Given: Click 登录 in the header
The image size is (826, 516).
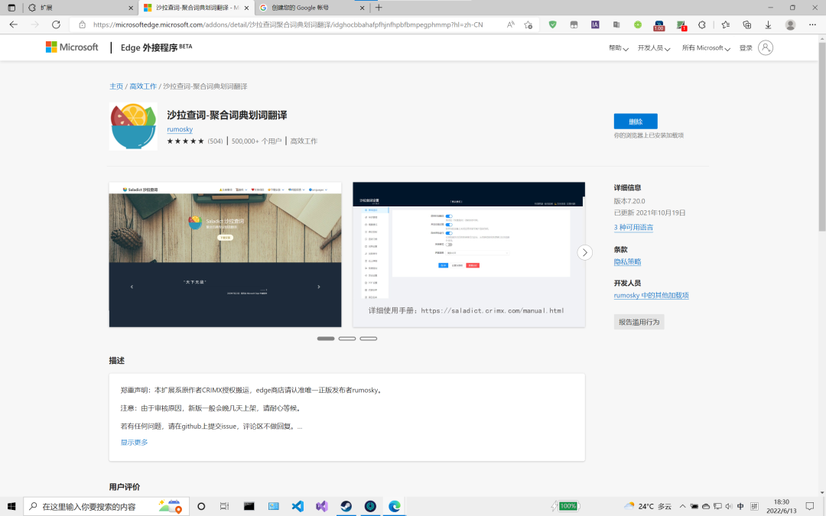Looking at the screenshot, I should point(746,48).
